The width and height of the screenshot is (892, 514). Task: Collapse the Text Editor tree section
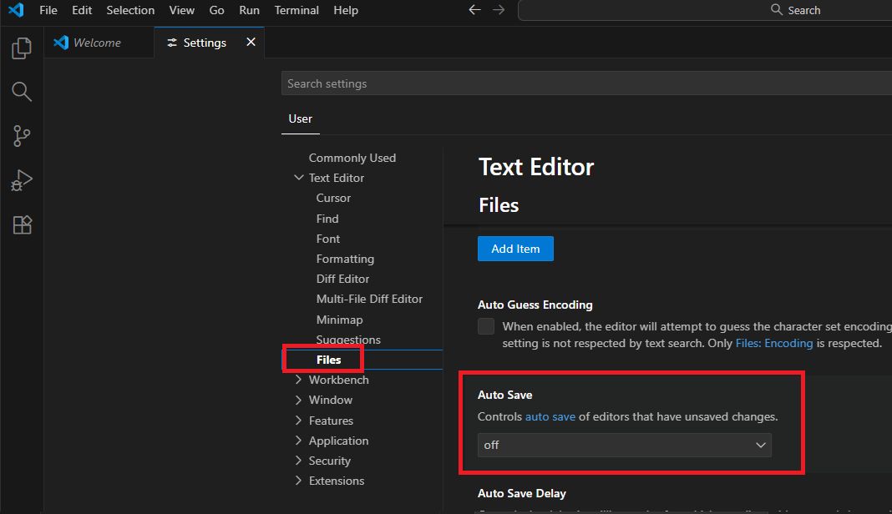[299, 178]
